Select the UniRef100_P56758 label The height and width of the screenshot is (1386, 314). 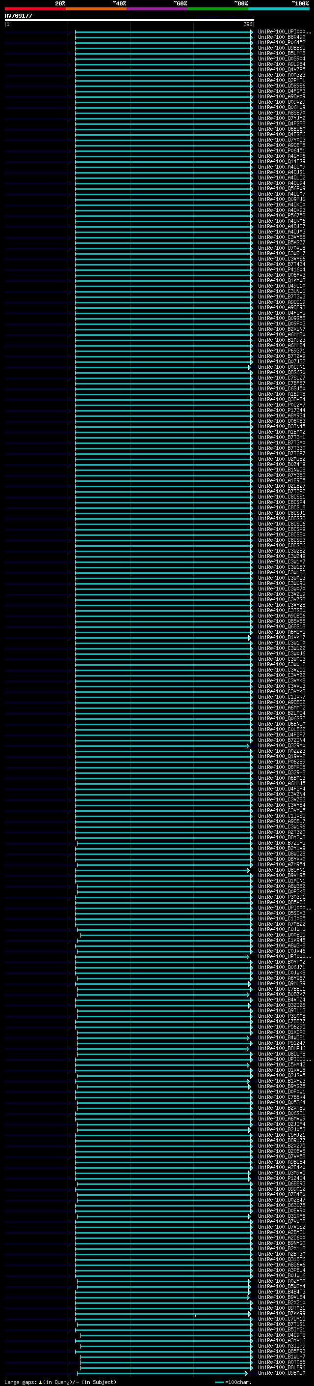[x=282, y=216]
